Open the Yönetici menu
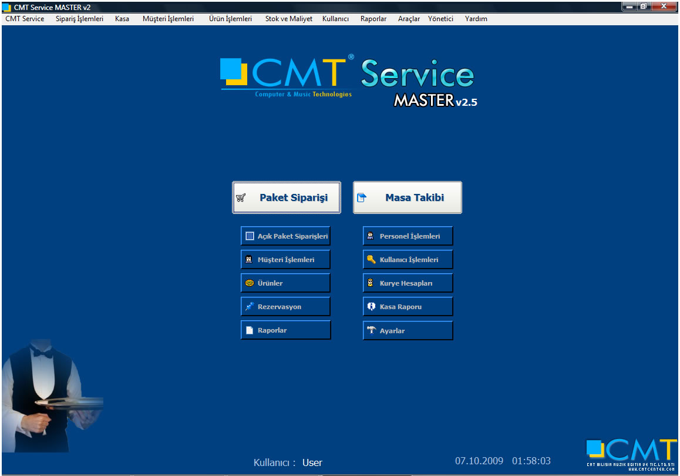Viewport: 680px width, 476px height. [440, 19]
